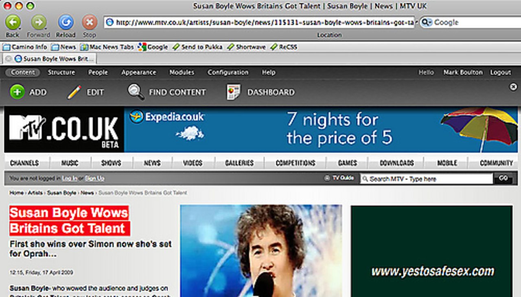Viewport: 521px width, 297px height.
Task: Open the TV Guide link
Action: click(339, 178)
